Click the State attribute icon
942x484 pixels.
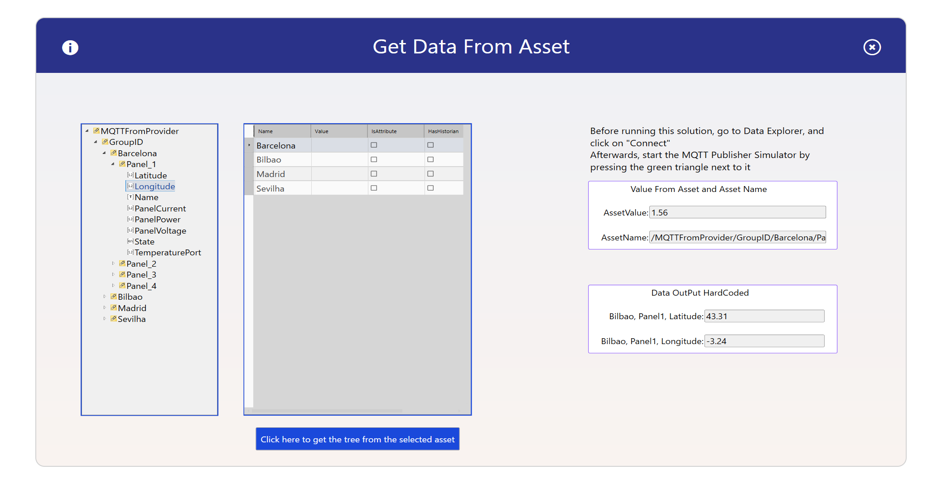click(x=130, y=241)
